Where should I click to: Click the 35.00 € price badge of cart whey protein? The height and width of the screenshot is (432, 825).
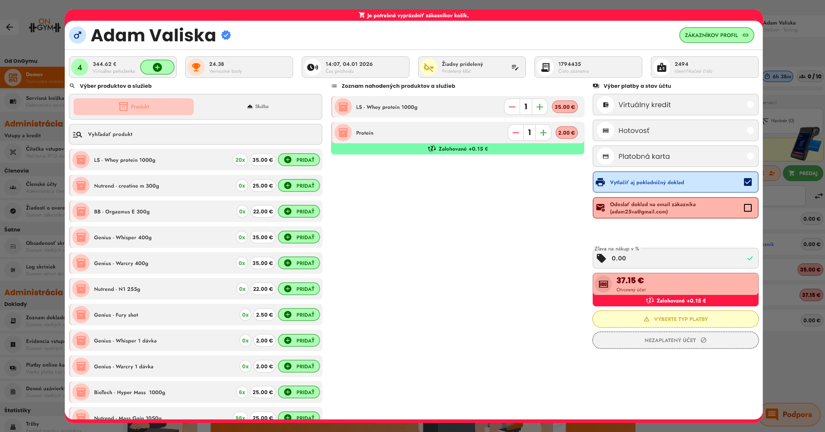pos(565,107)
